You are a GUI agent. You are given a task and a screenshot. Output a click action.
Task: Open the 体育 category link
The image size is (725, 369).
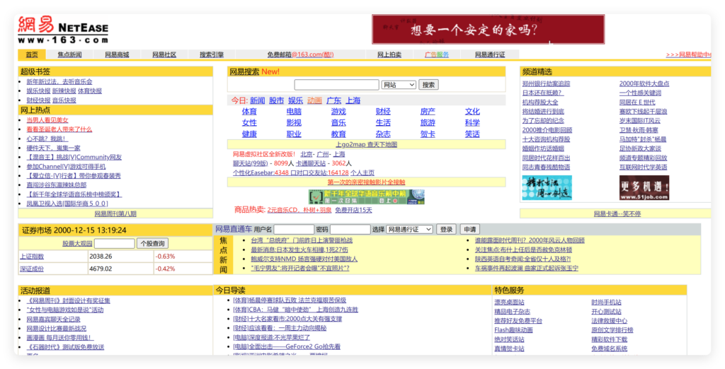[249, 112]
